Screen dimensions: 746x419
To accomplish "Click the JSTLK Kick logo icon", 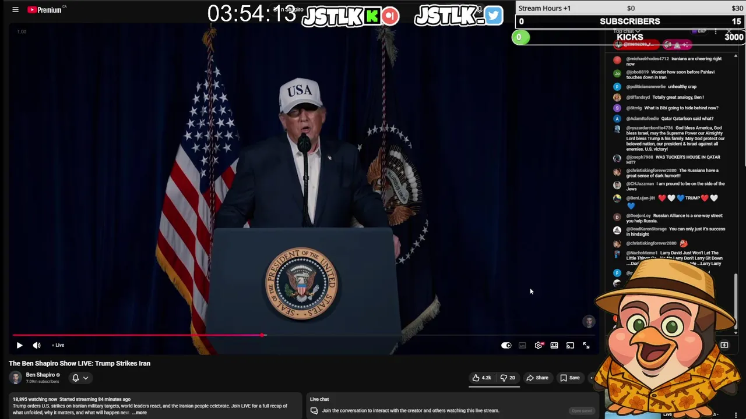I will [372, 16].
